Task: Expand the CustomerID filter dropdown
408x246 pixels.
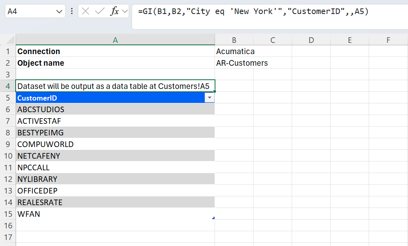Action: [x=209, y=98]
